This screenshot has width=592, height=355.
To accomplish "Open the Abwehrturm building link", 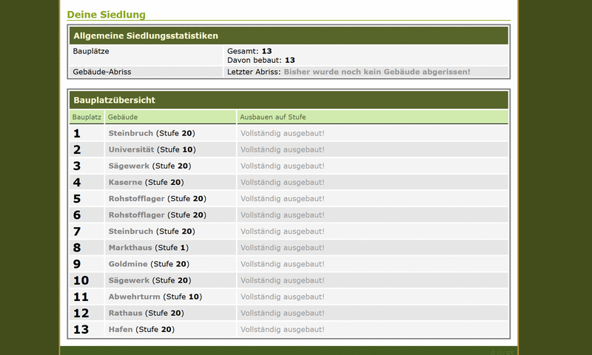I will point(134,297).
